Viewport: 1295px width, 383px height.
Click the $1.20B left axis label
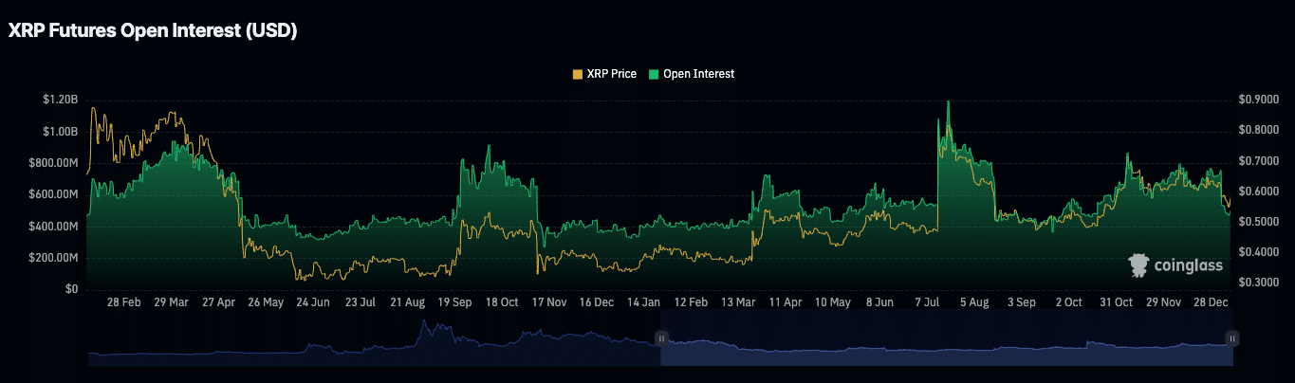tap(60, 100)
